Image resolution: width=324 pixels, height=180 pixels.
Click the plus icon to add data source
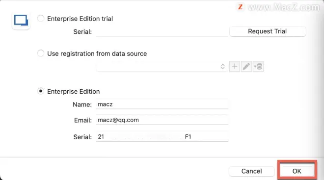(235, 67)
